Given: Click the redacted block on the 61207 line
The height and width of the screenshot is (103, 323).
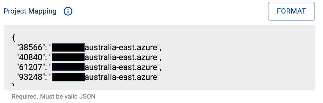Looking at the screenshot, I should click(68, 67).
